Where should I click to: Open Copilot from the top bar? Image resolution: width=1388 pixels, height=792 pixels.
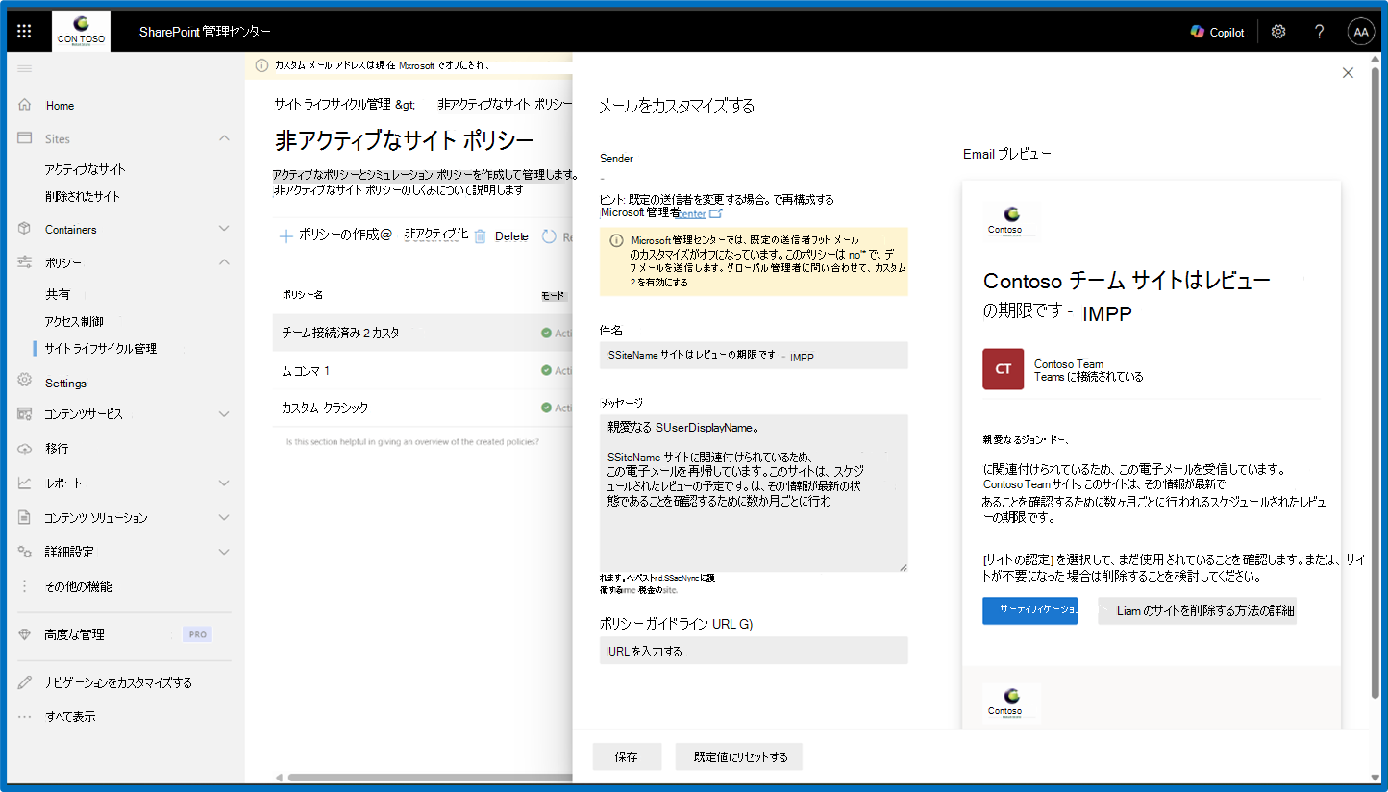1217,32
